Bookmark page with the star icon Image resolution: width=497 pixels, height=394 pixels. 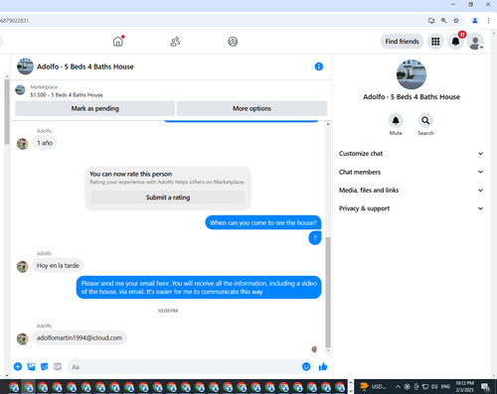coord(456,21)
